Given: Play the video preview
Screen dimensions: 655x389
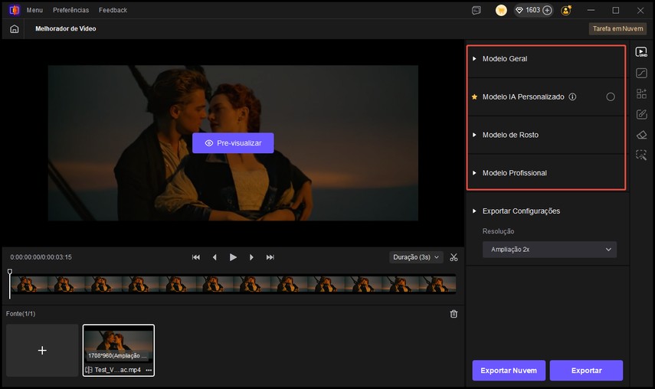Looking at the screenshot, I should pos(233,257).
